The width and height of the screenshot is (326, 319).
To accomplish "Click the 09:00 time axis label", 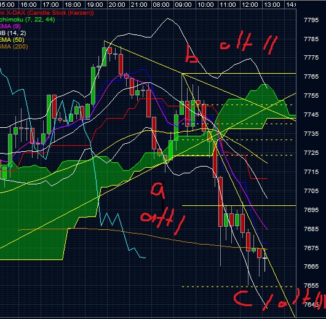I will pyautogui.click(x=183, y=4).
